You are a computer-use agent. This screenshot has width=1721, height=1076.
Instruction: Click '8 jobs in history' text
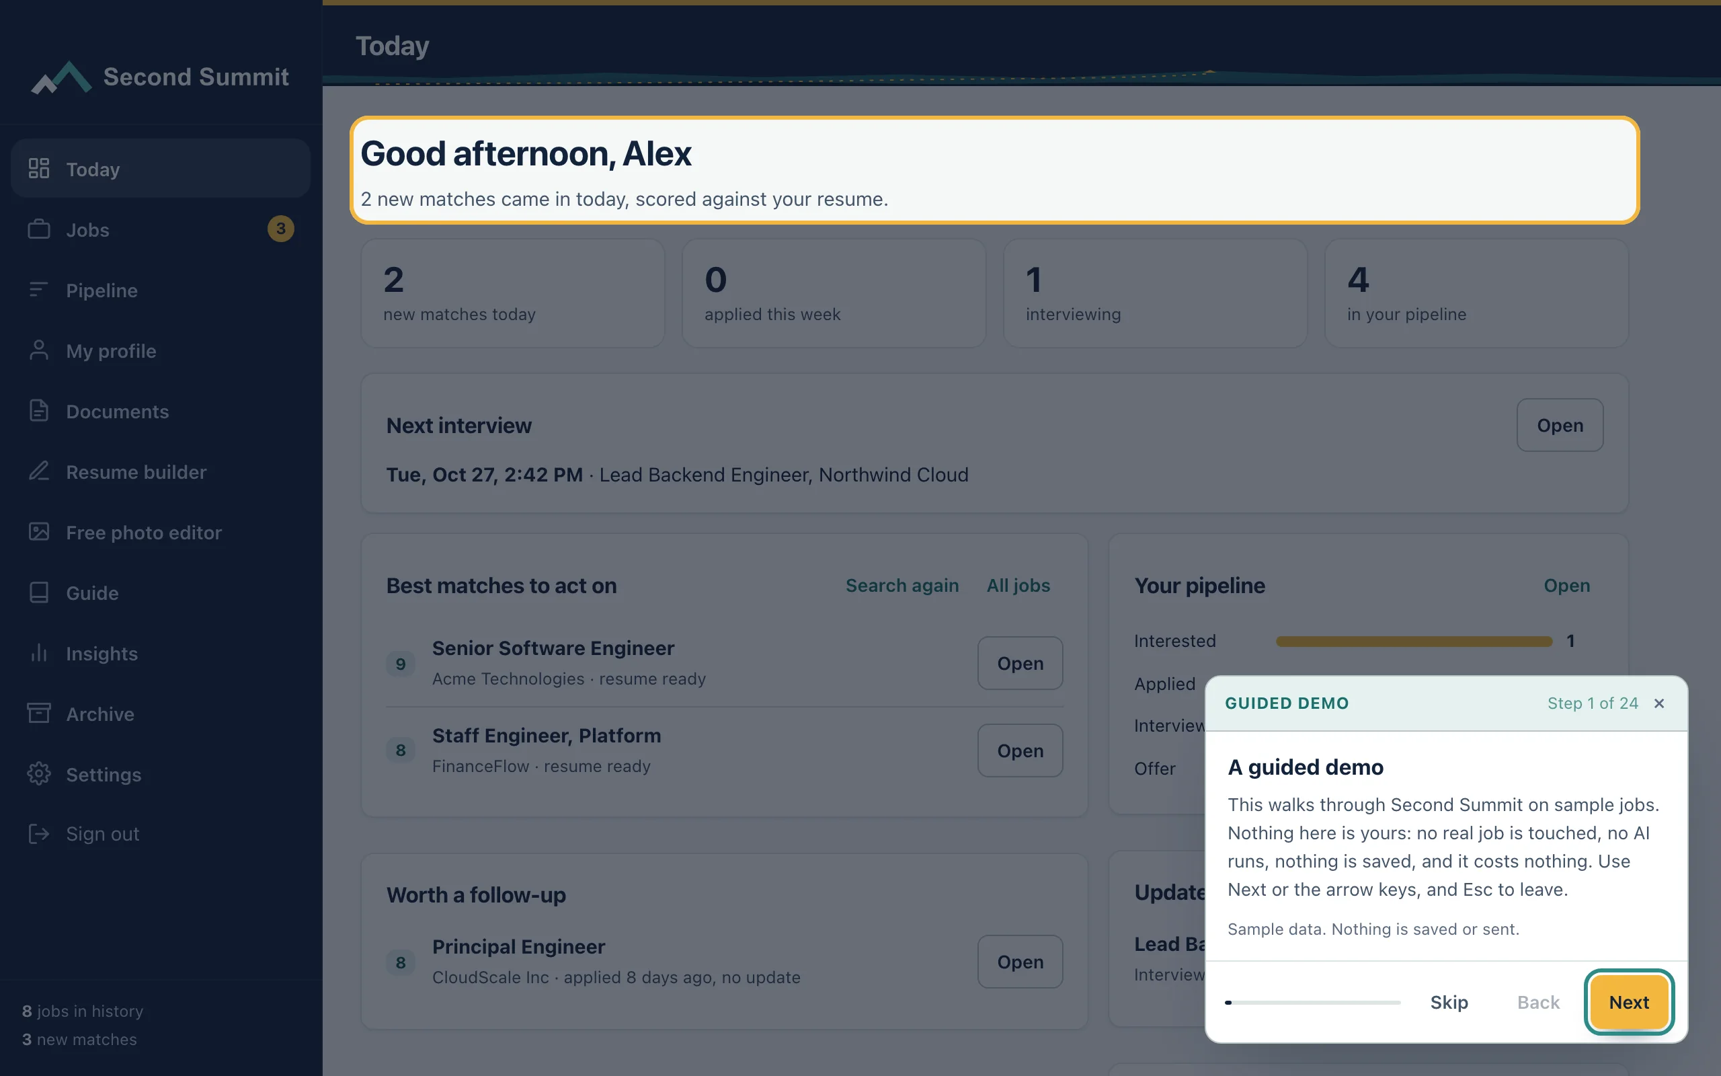click(x=83, y=1011)
